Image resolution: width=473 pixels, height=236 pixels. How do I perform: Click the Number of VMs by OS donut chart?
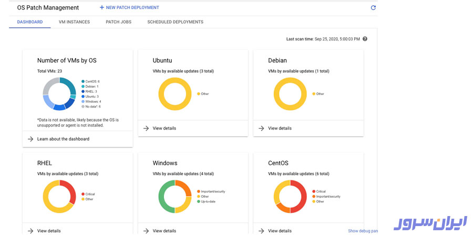[x=59, y=94]
